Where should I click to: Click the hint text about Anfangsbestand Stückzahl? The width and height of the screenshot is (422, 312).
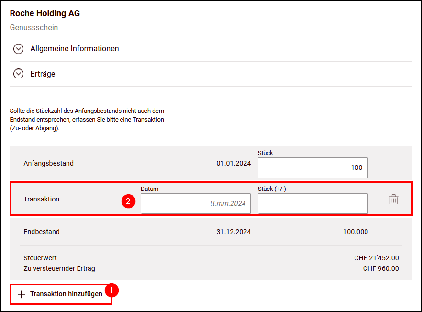point(87,120)
